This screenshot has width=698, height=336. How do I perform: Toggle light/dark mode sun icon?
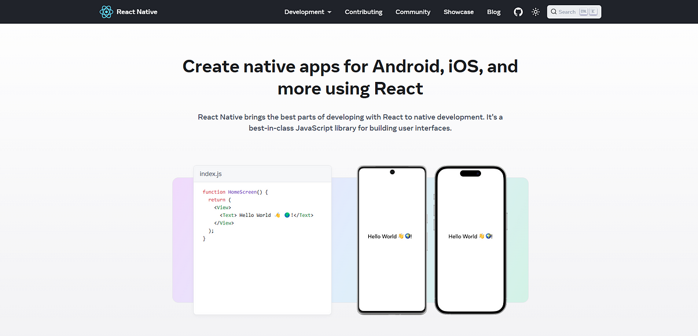tap(536, 12)
